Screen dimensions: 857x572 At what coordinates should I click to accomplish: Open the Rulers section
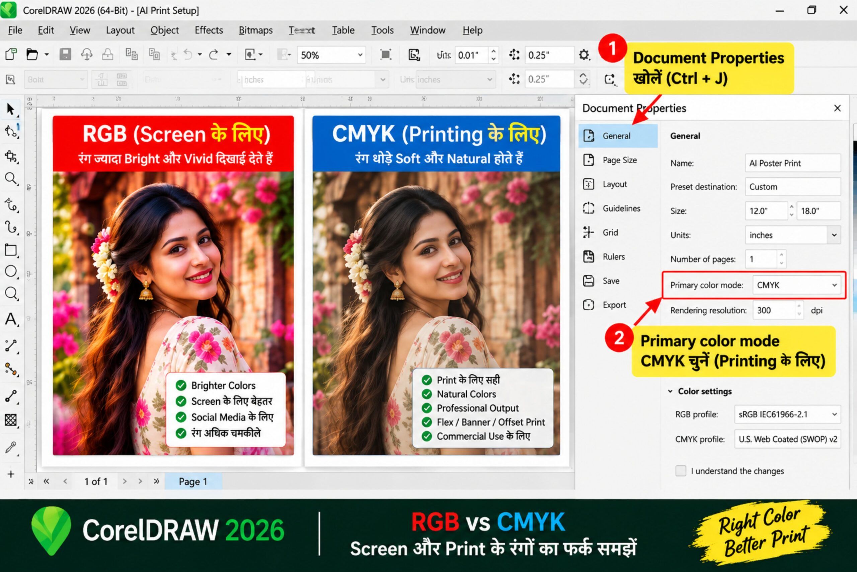pyautogui.click(x=618, y=257)
